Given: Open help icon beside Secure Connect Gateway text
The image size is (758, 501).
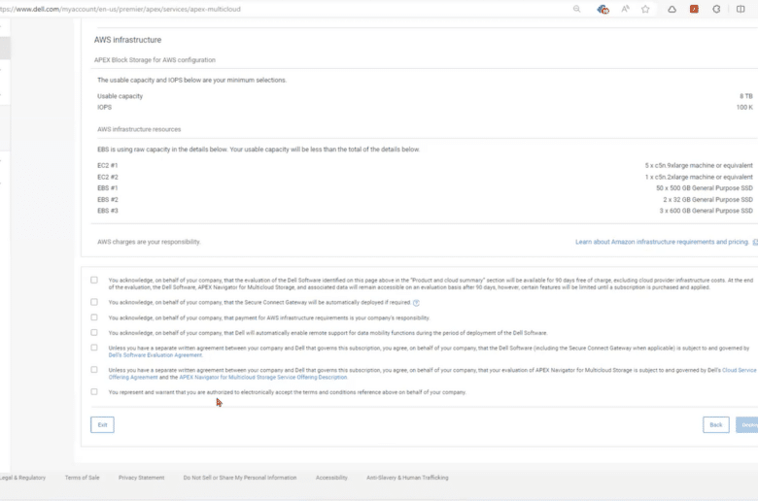Looking at the screenshot, I should coord(416,302).
